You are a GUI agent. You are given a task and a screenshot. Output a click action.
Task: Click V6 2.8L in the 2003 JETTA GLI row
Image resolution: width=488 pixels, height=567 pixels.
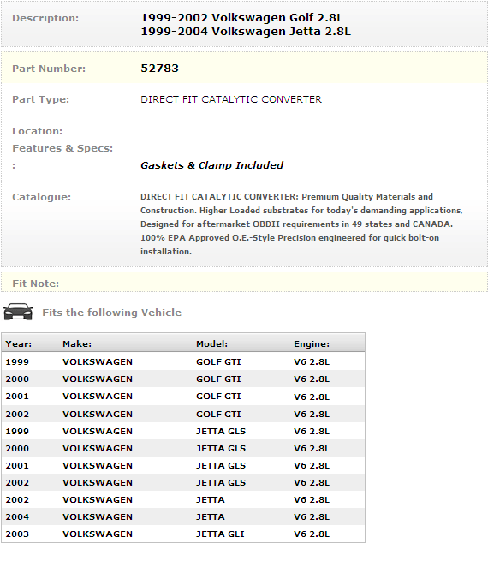[x=312, y=534]
